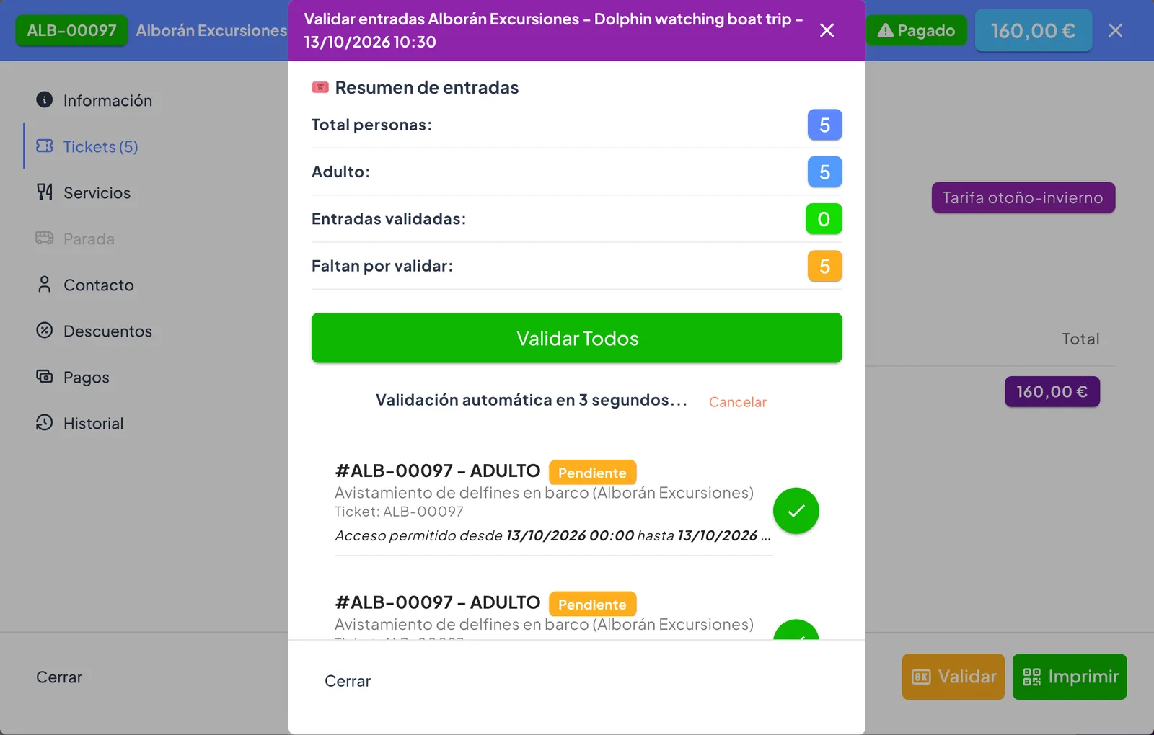Click the Tarifa otoño-invierno tag
The image size is (1154, 735).
click(x=1023, y=197)
